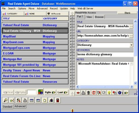Click the printer icon in bottom toolbar
This screenshot has height=113, width=139.
(x=25, y=100)
